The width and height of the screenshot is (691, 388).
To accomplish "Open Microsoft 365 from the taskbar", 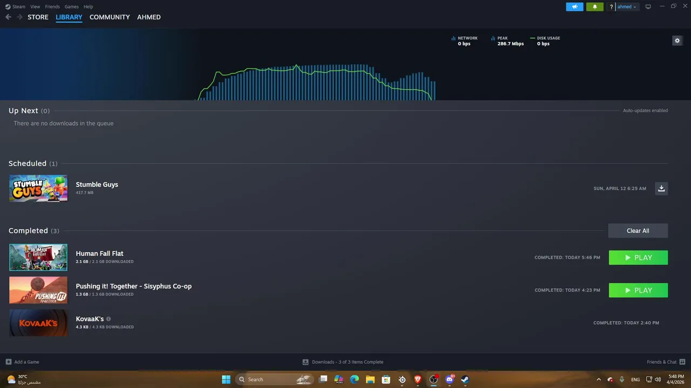I will coord(339,379).
